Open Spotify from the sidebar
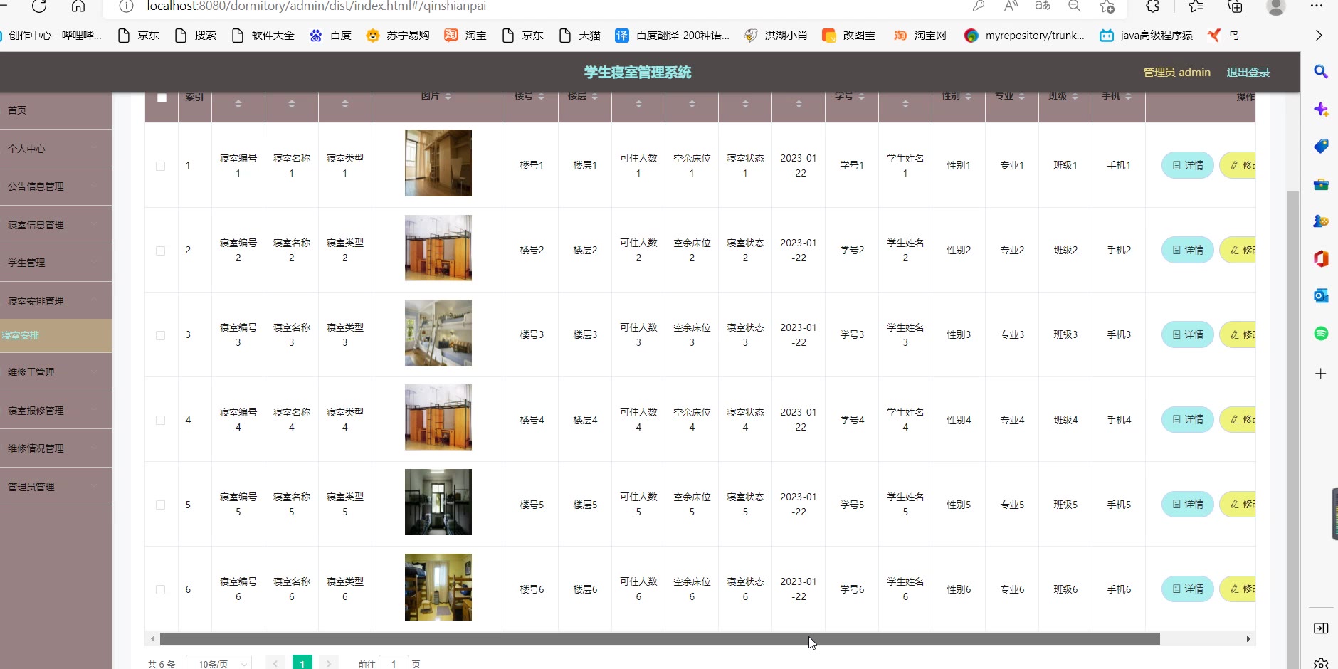The width and height of the screenshot is (1338, 669). tap(1321, 333)
